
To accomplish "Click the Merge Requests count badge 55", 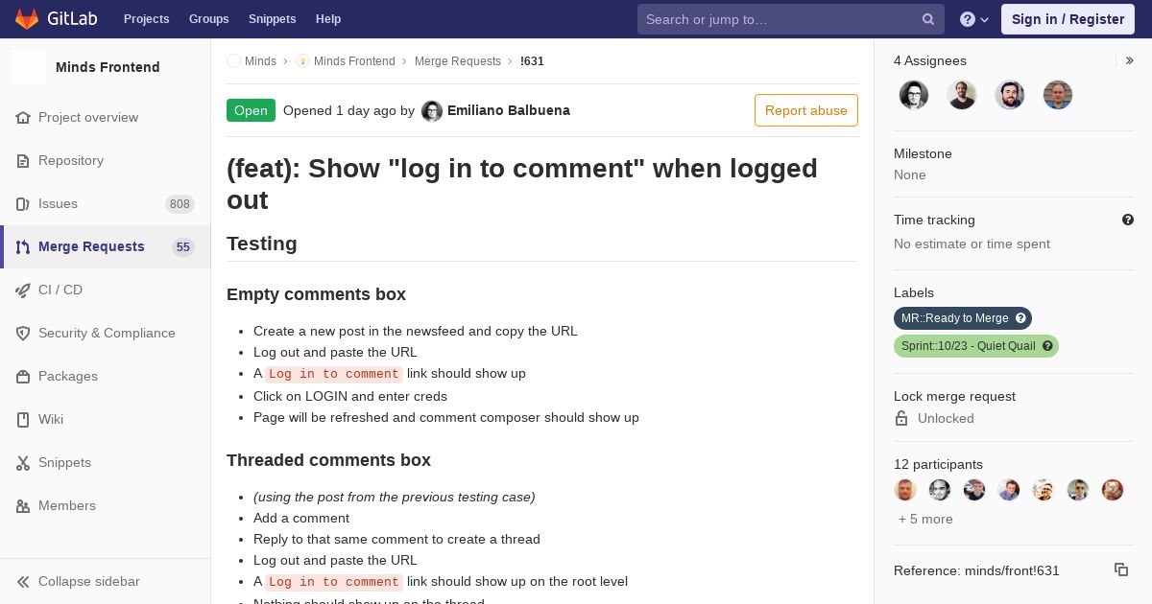I will (183, 247).
